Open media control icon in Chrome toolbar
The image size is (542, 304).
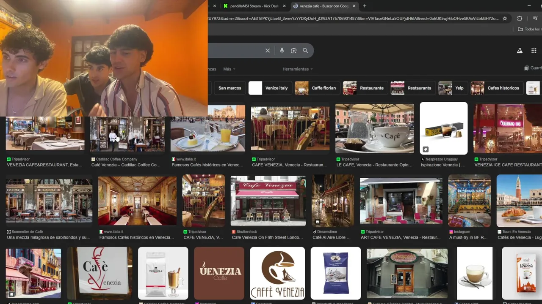536,19
